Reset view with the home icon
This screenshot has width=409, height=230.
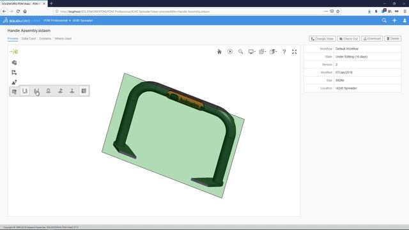coord(219,52)
